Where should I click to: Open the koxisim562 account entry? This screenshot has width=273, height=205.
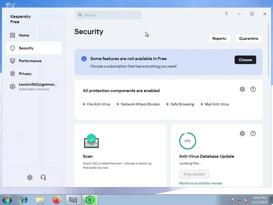34,86
